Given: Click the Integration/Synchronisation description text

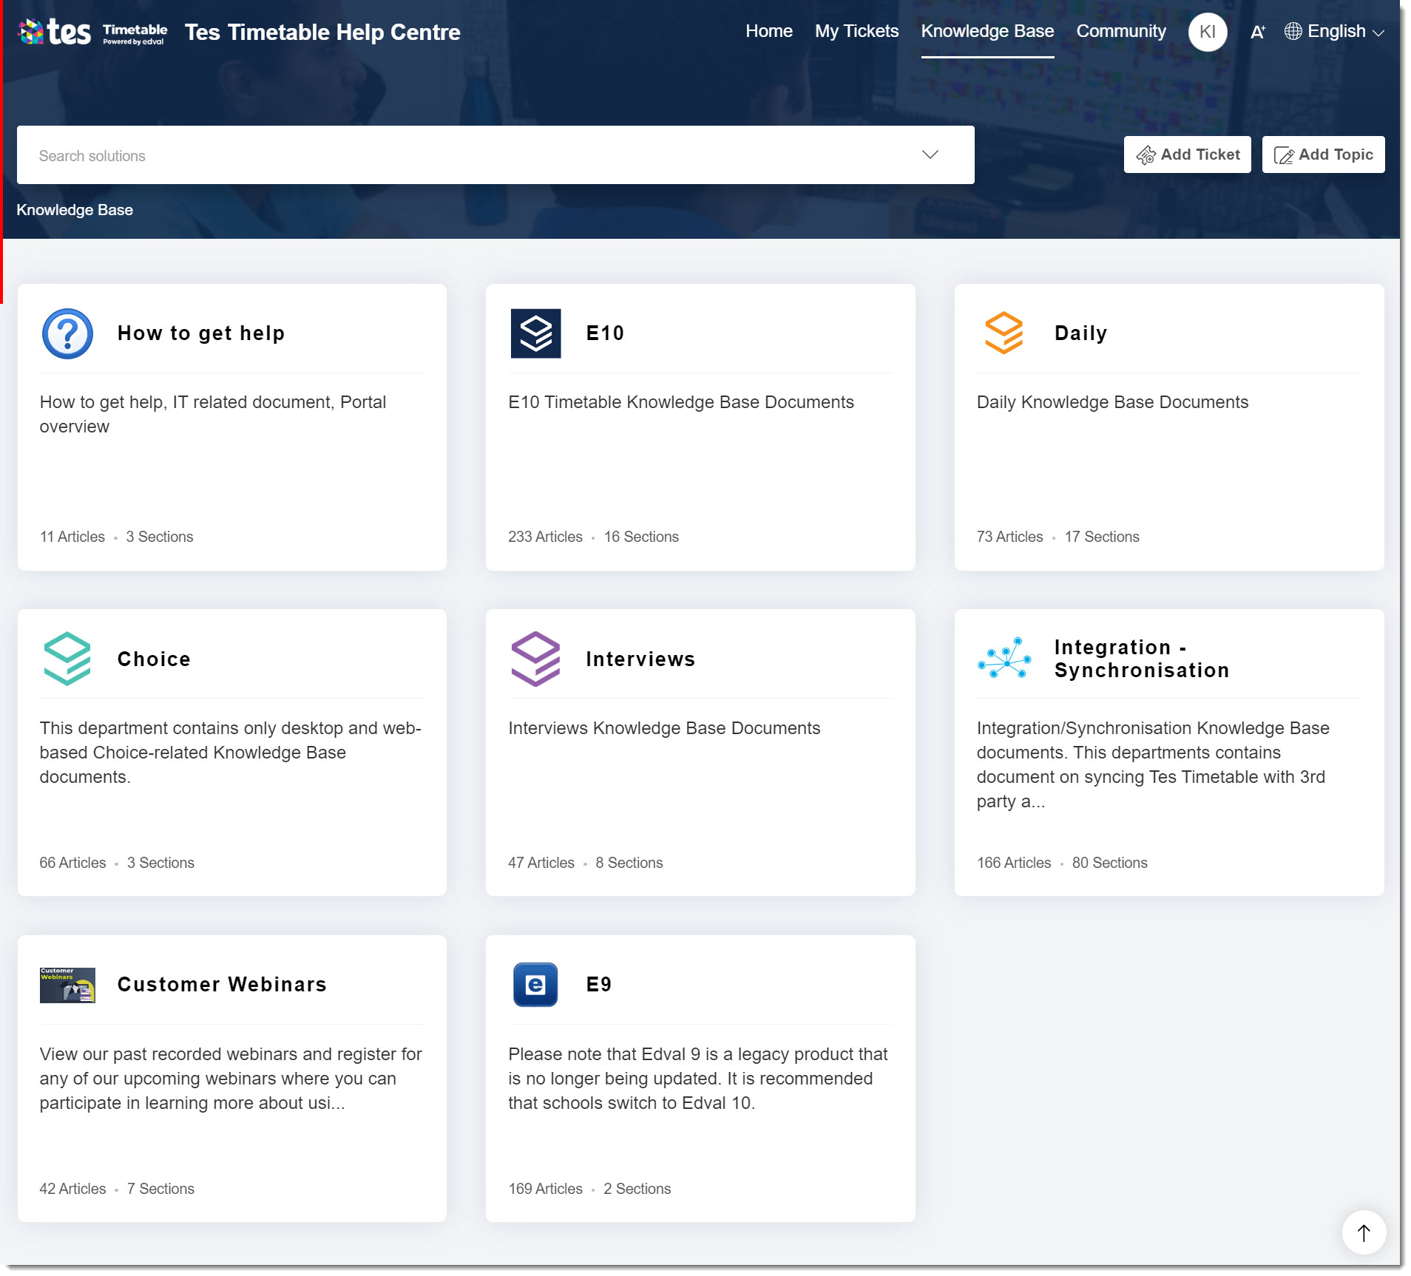Looking at the screenshot, I should [x=1153, y=764].
